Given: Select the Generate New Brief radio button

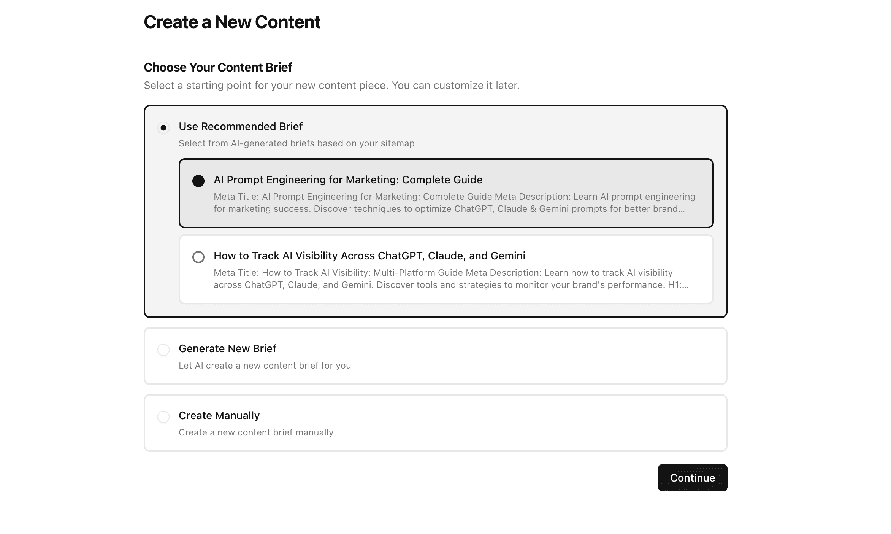Looking at the screenshot, I should pyautogui.click(x=163, y=350).
